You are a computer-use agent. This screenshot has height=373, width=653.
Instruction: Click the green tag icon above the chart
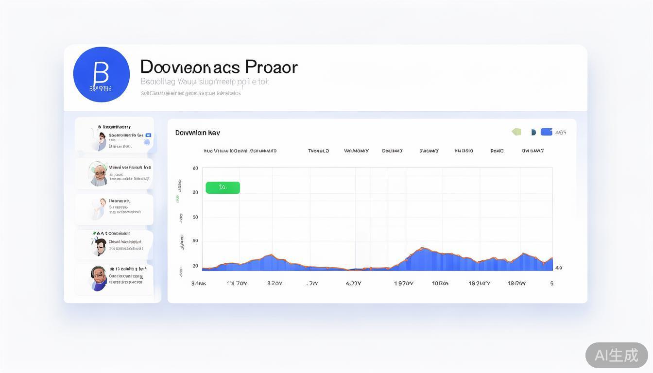coord(516,132)
